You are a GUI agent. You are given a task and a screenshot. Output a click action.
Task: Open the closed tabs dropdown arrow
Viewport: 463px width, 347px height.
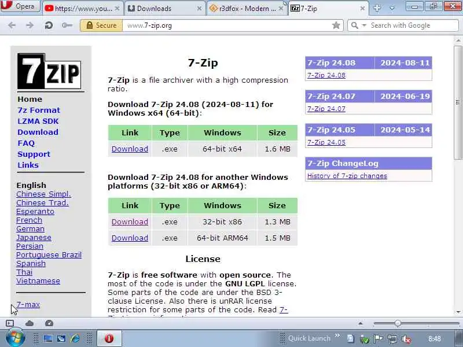tap(392, 8)
